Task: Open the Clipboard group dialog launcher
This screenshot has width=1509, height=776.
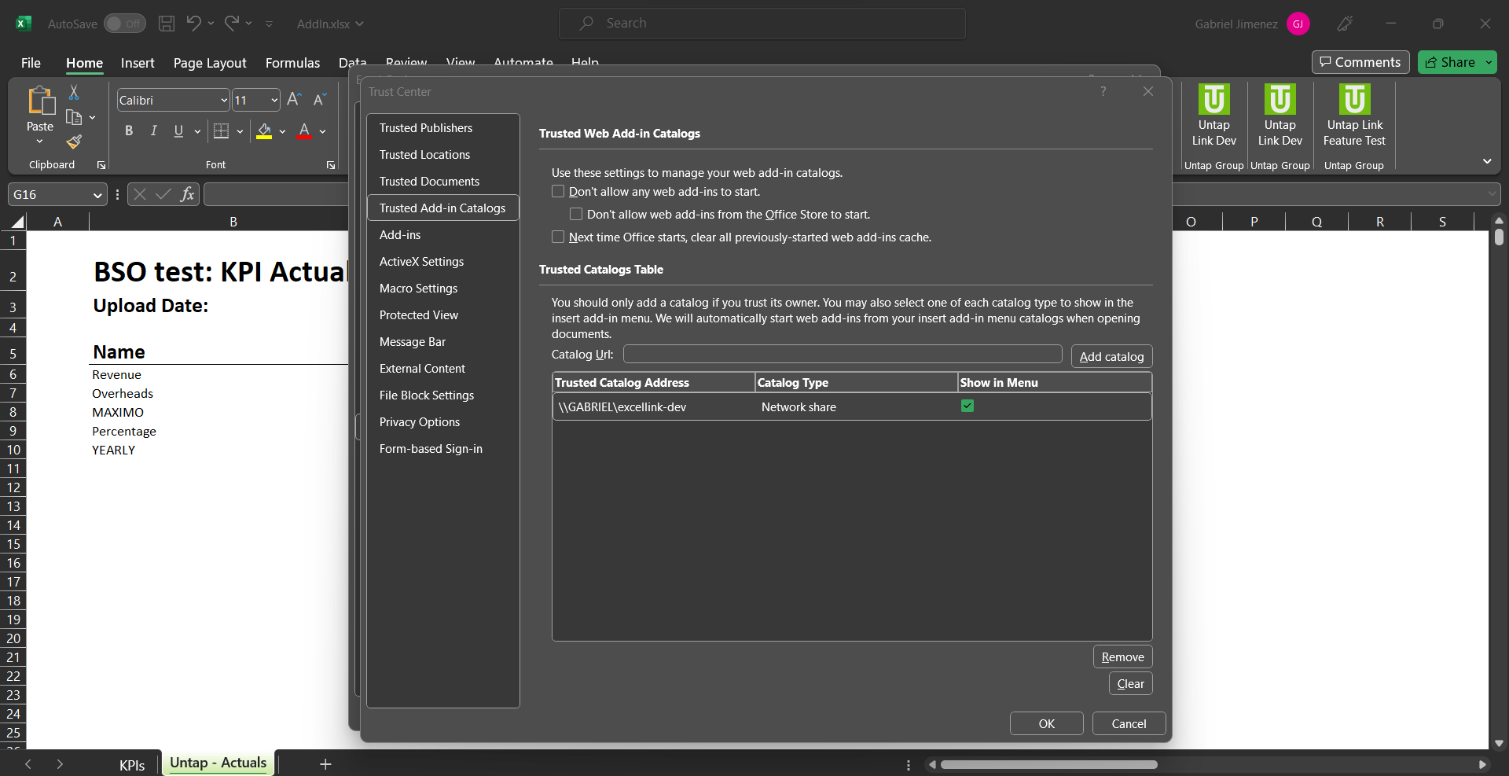Action: [101, 165]
